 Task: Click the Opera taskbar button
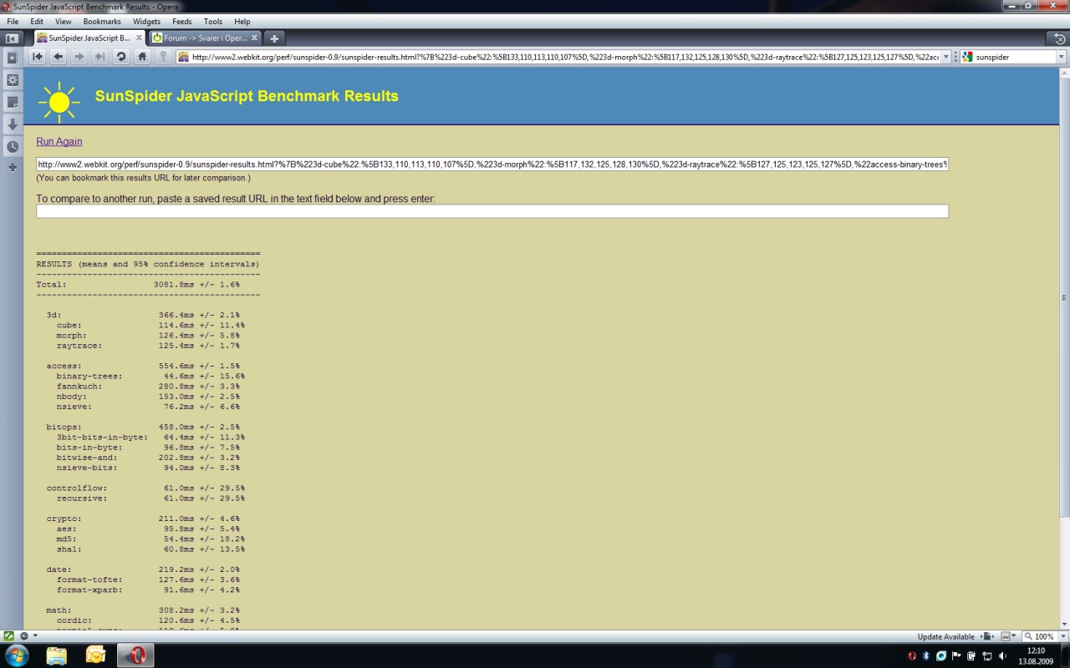click(135, 655)
